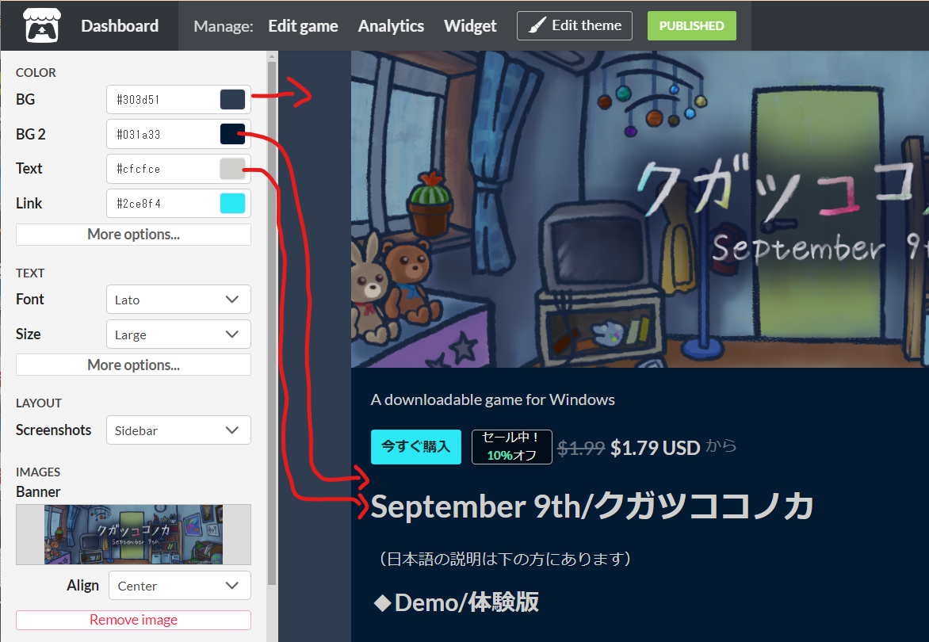Edit the Link color hex field
The image size is (929, 642).
tap(163, 204)
